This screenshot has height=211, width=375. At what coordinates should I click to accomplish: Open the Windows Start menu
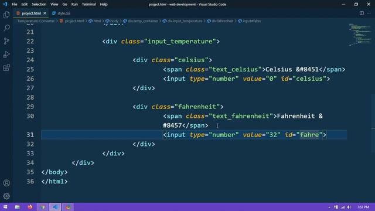(5, 207)
